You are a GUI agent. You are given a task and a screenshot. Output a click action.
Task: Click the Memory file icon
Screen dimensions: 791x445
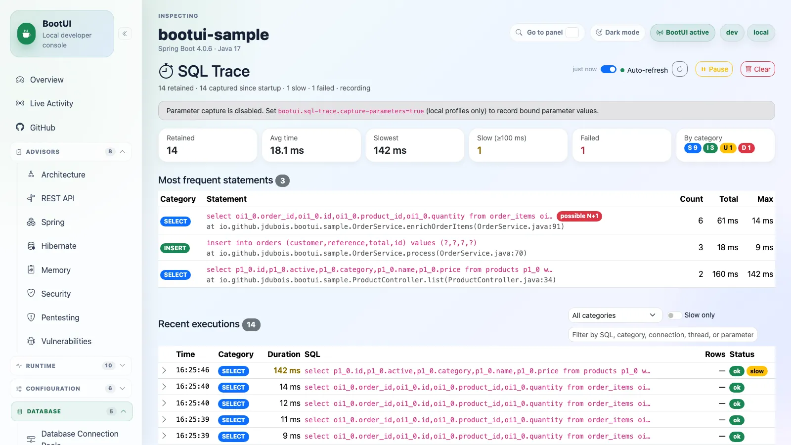(x=31, y=269)
